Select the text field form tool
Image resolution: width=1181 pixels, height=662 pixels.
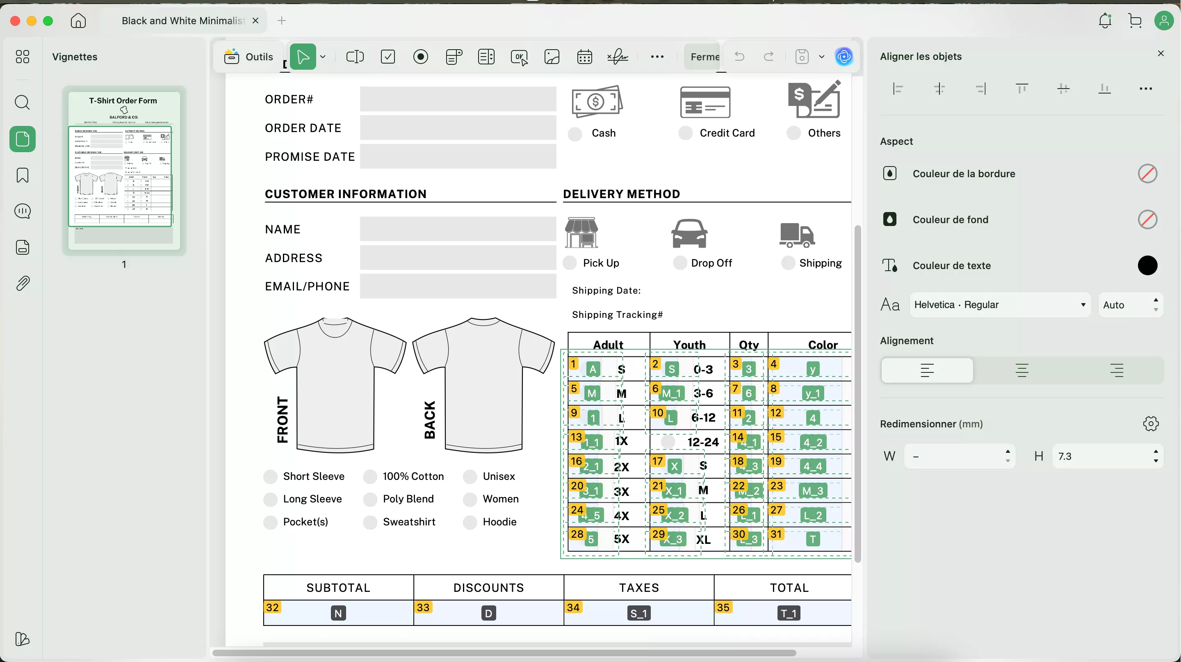coord(354,57)
